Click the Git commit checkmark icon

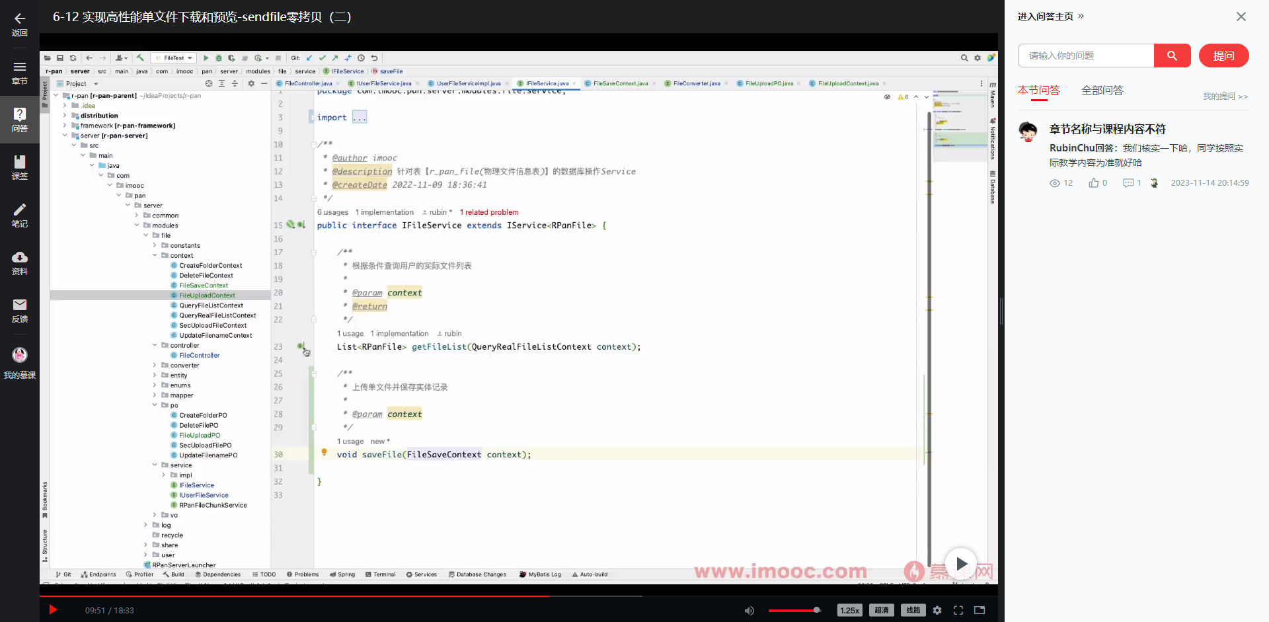click(x=323, y=58)
